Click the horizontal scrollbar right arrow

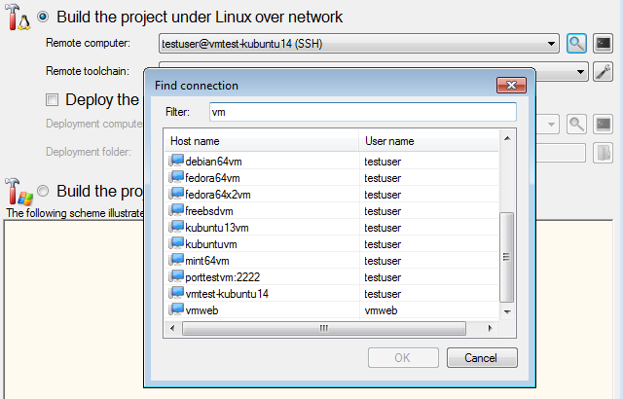[x=491, y=328]
